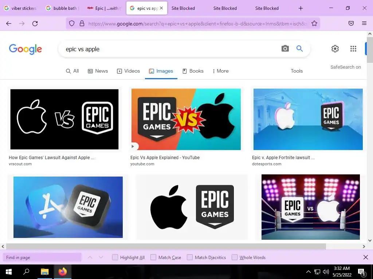Screen dimensions: 373x279
Task: Open App Store and Epic cube thumbnail
Action: click(68, 207)
